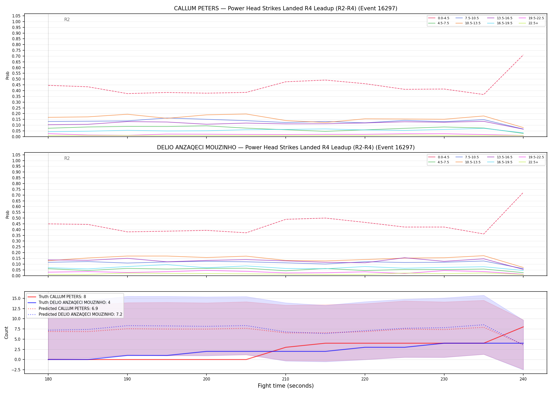Click 'Predicted DELIO ANZAQECI MOUZINHO: 7.2' legend entry
This screenshot has width=553, height=395.
[x=75, y=314]
